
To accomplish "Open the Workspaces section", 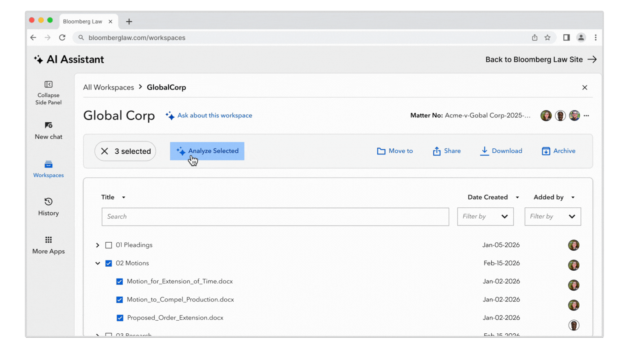I will point(48,169).
